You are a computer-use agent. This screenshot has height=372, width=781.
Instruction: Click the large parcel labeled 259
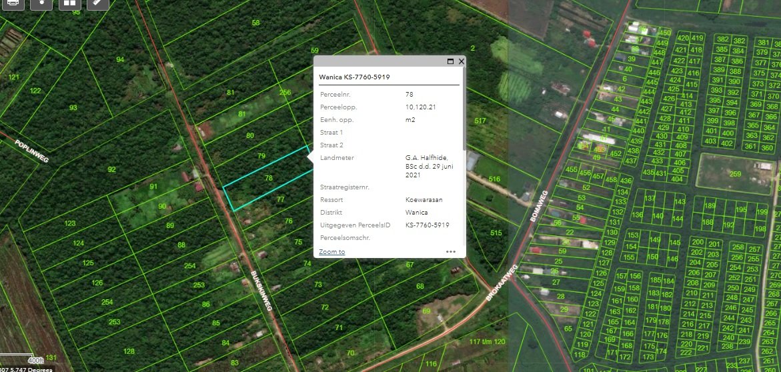click(734, 174)
